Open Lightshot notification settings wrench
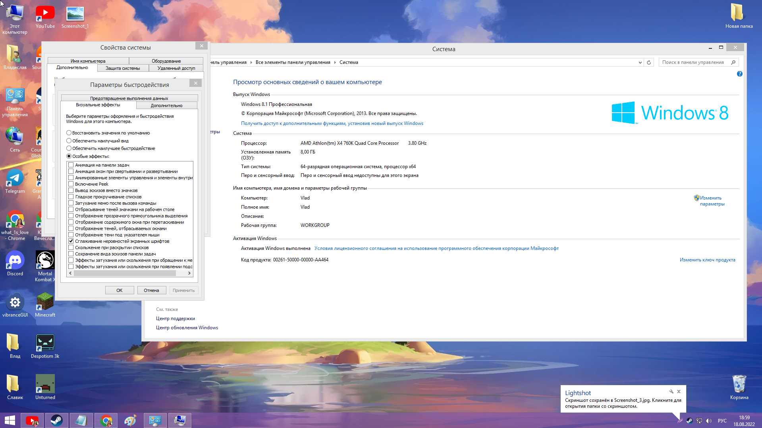This screenshot has height=428, width=762. click(671, 392)
